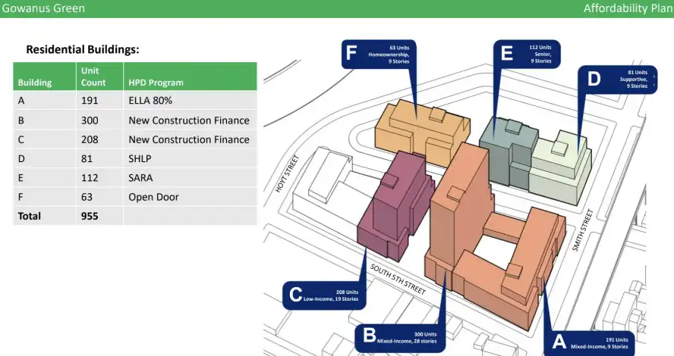The width and height of the screenshot is (674, 356).
Task: Select the Residential Buildings: heading
Action: click(83, 49)
